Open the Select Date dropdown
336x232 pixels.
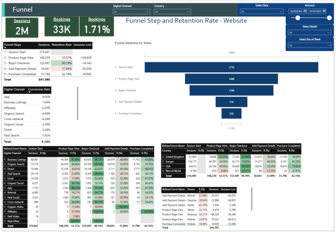coord(261,11)
